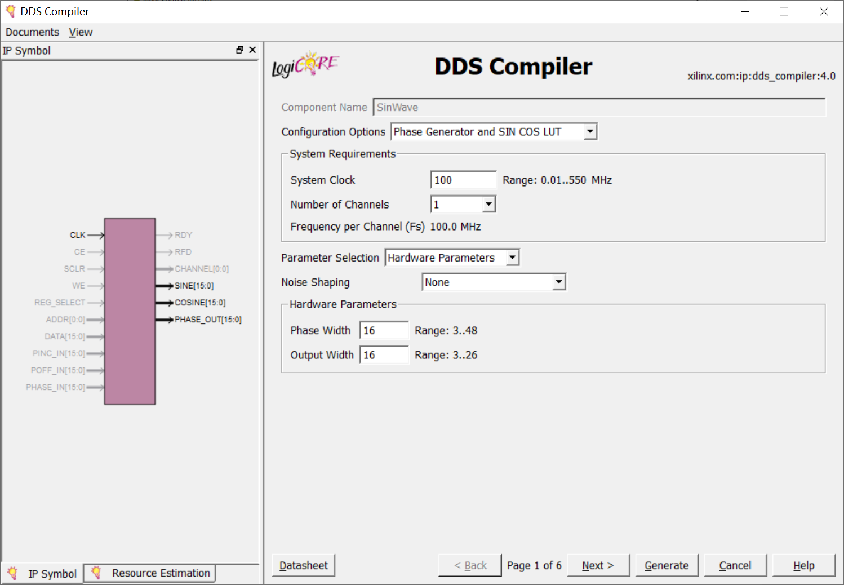
Task: Click the LogiCORE logo
Action: (305, 65)
